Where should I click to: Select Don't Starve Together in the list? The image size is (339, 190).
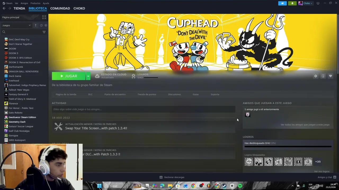(x=20, y=44)
